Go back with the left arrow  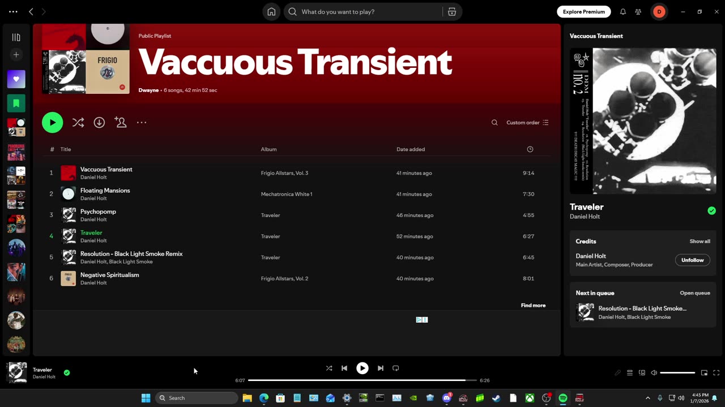pos(31,12)
